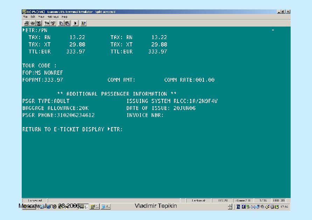This screenshot has height=220, width=312.
Task: Open the View menu
Action: click(41, 17)
